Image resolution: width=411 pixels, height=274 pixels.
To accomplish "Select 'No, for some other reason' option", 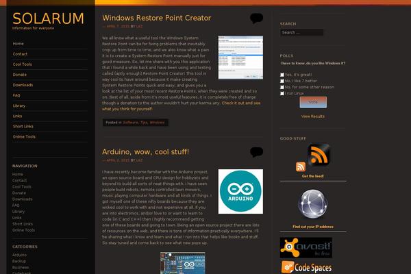I will point(282,87).
